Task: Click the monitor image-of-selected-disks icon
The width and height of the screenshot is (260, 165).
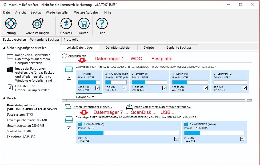Action: coord(10,57)
